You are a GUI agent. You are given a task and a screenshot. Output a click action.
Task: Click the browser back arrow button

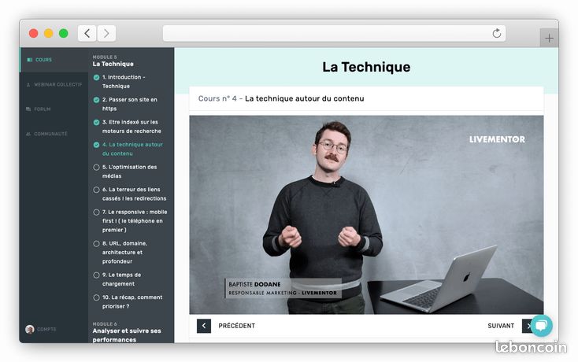pos(87,34)
